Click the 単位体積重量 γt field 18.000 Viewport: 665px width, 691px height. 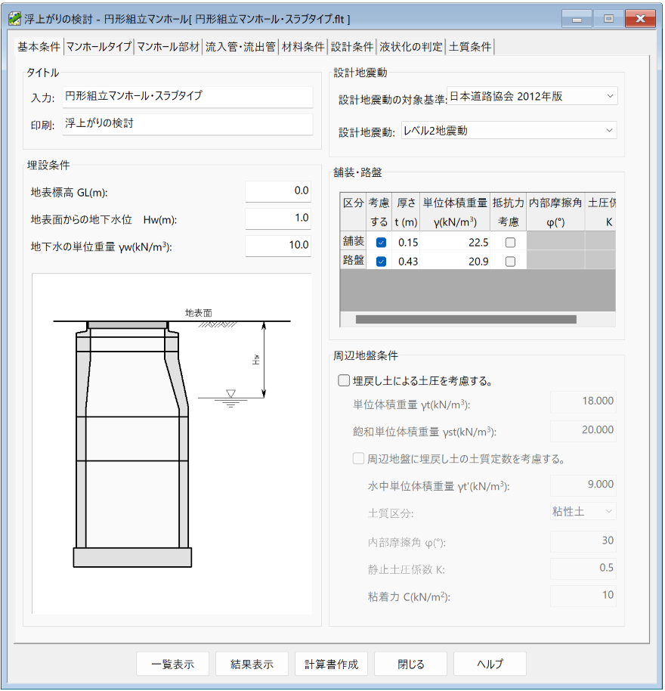click(x=583, y=401)
